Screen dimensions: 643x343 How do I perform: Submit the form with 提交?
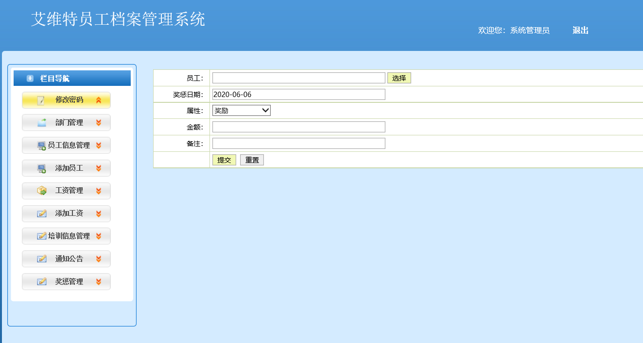click(x=224, y=160)
